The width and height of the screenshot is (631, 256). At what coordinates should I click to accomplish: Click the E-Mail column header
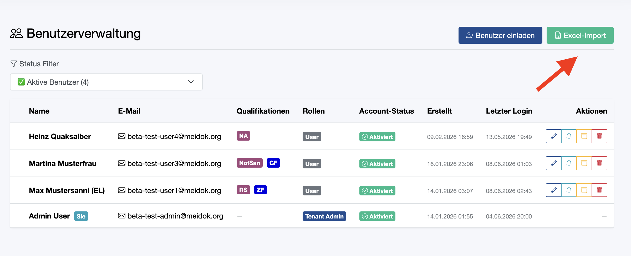(x=129, y=111)
